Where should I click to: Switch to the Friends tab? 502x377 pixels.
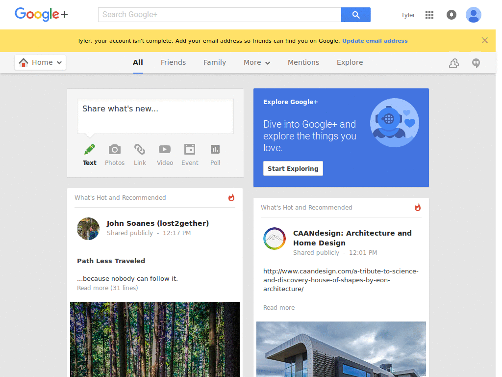point(173,62)
